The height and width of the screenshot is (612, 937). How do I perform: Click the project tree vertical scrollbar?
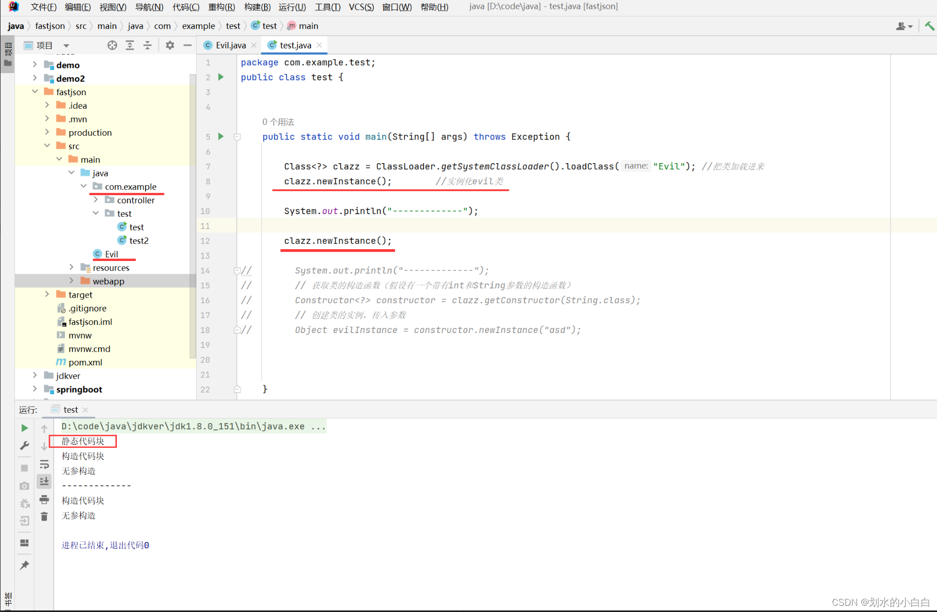tap(193, 216)
